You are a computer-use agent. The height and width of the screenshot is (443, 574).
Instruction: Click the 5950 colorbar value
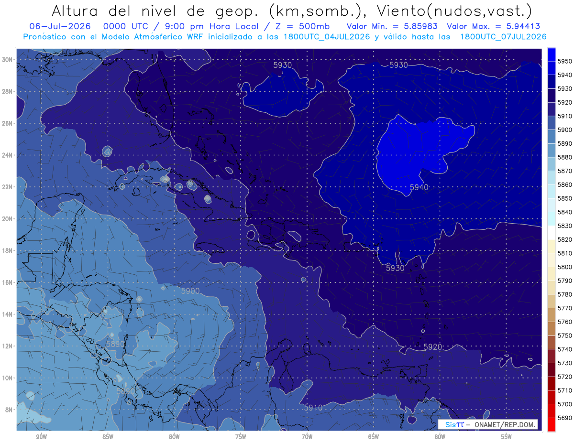pyautogui.click(x=564, y=61)
